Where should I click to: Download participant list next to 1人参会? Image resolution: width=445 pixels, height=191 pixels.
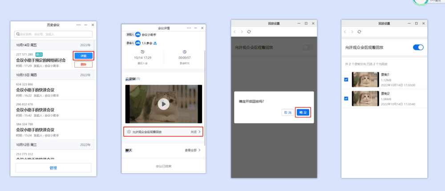pyautogui.click(x=155, y=43)
